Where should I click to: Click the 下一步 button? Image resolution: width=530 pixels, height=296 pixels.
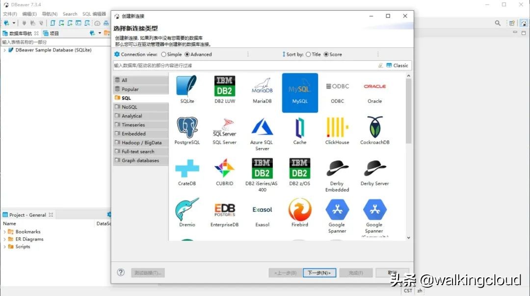319,272
